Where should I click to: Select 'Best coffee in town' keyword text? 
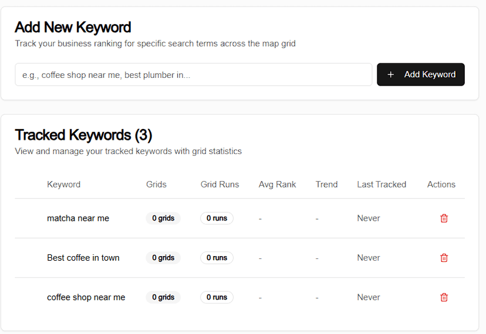pos(83,258)
